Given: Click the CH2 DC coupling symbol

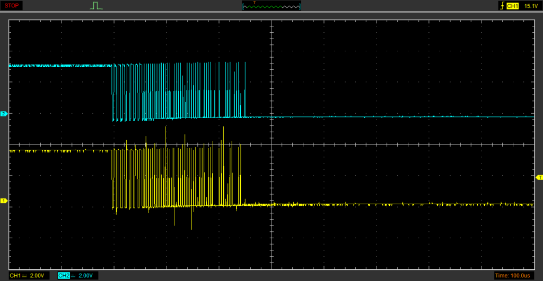Looking at the screenshot, I should coord(74,276).
